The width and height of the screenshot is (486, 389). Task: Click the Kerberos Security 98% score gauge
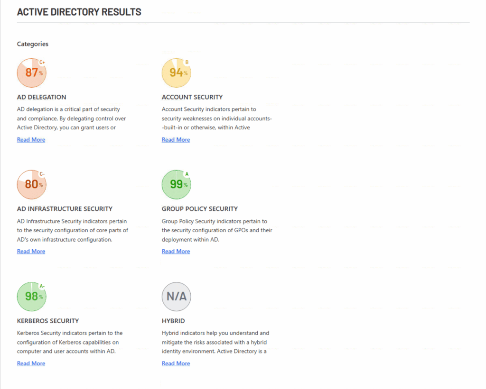(31, 297)
